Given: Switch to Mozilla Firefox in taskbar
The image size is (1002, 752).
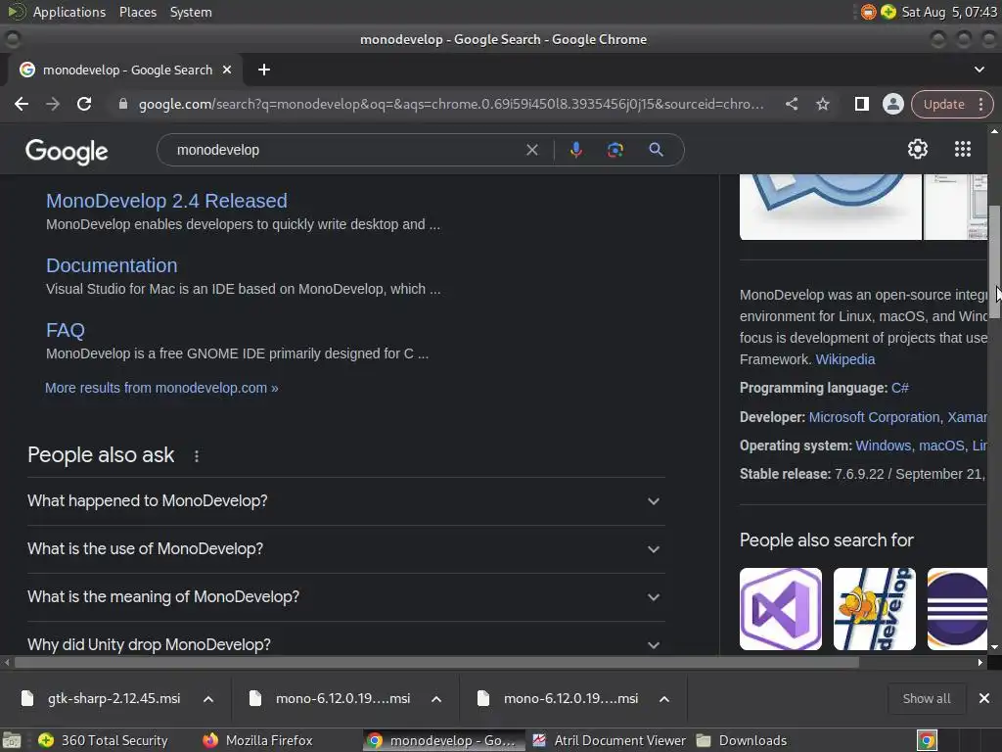Looking at the screenshot, I should (257, 740).
